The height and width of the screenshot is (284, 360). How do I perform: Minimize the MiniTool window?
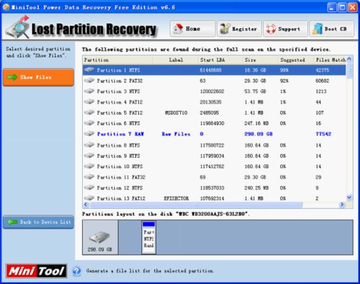(x=332, y=7)
